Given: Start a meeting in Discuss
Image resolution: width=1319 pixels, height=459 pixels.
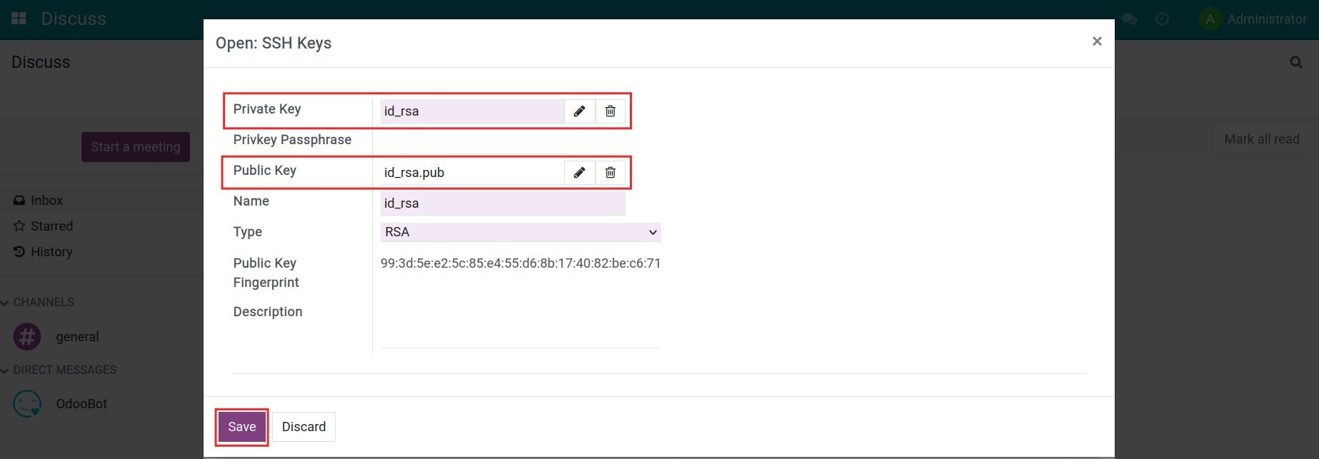Looking at the screenshot, I should click(x=136, y=147).
